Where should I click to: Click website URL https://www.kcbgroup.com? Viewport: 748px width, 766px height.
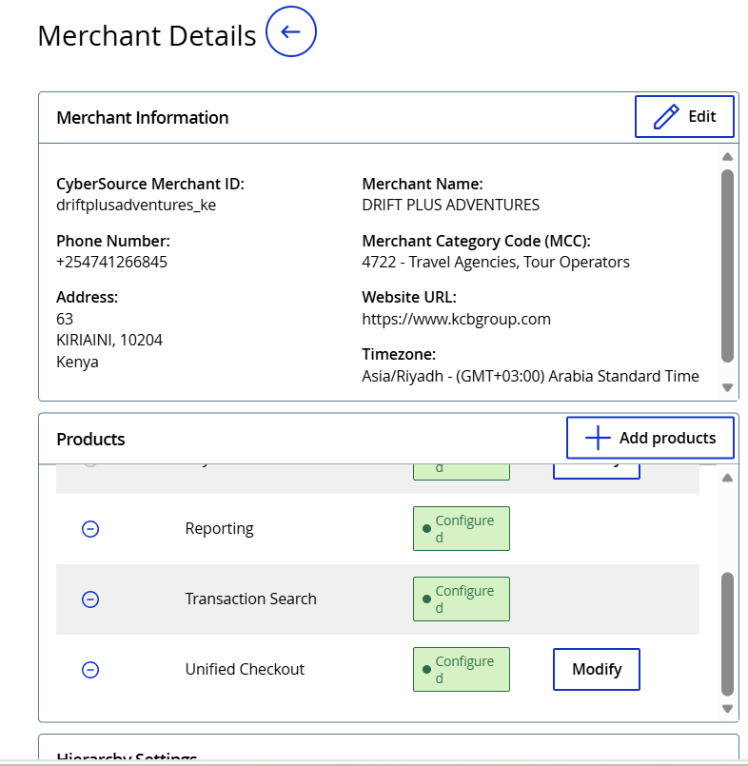coord(457,319)
